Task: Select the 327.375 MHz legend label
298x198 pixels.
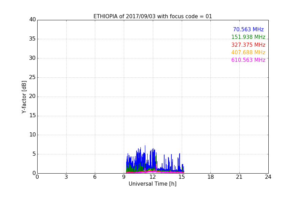Action: [x=248, y=45]
